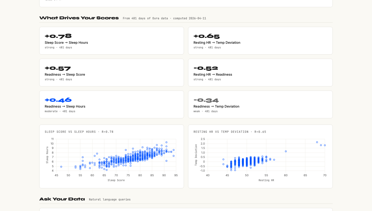This screenshot has width=372, height=211.
Task: Click the gray -0.34 correlation value
Action: point(206,100)
